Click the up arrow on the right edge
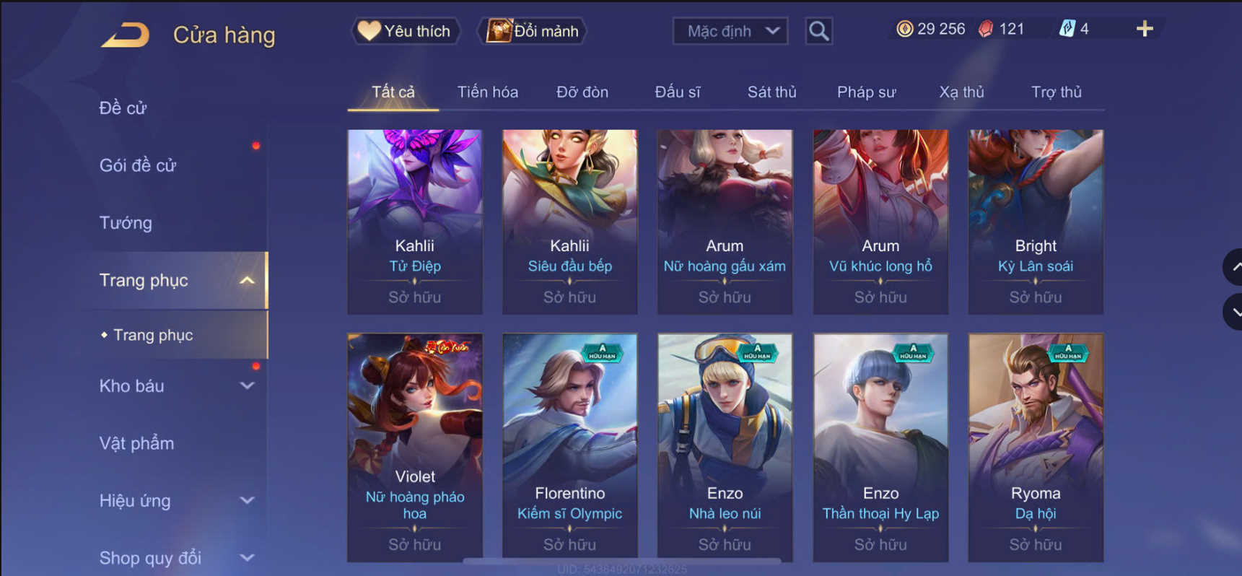The width and height of the screenshot is (1242, 576). point(1234,267)
